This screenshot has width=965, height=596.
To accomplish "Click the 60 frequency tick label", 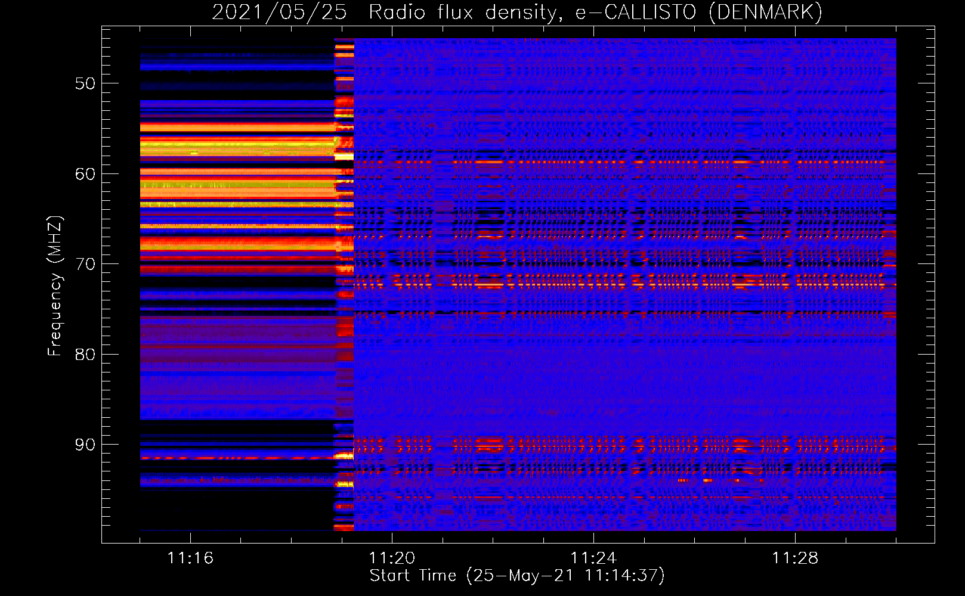I will (x=85, y=174).
